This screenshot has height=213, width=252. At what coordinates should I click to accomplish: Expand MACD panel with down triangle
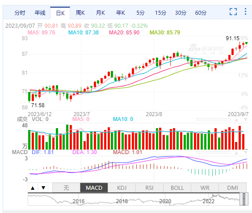246,152
